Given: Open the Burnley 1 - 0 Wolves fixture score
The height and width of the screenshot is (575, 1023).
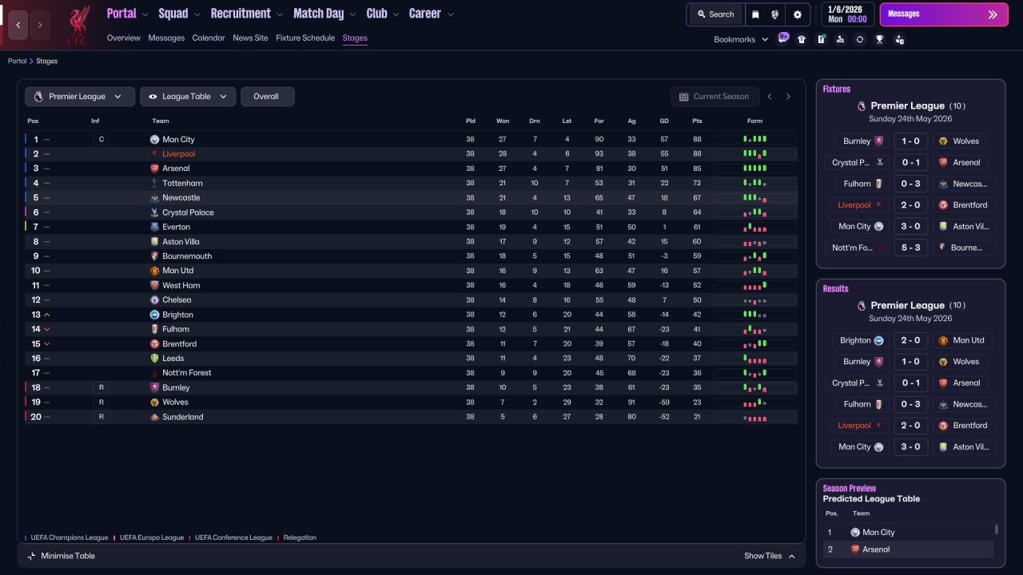Looking at the screenshot, I should click(910, 141).
